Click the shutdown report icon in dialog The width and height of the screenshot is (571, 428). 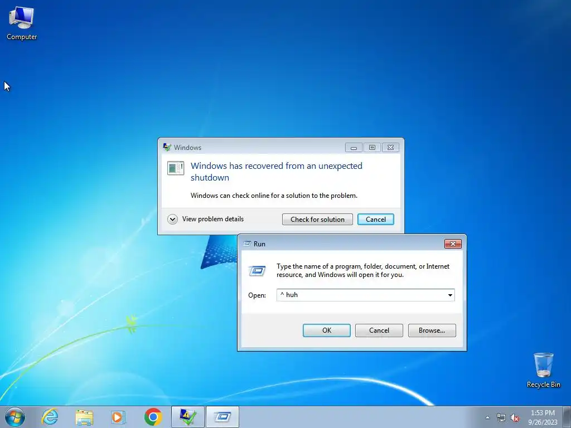(176, 168)
